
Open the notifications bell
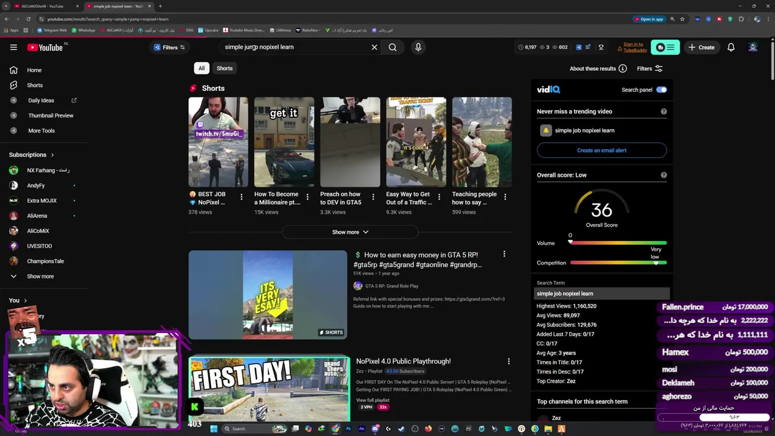pyautogui.click(x=731, y=47)
